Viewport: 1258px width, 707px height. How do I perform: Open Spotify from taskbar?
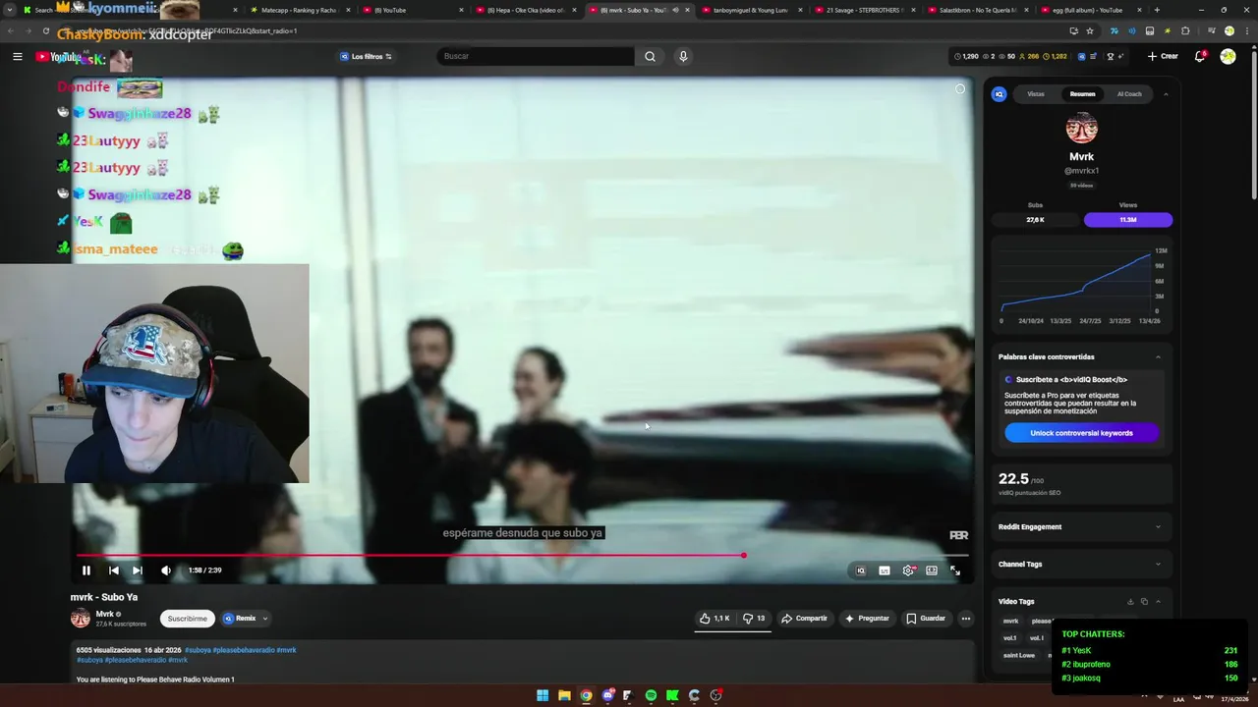pos(651,695)
